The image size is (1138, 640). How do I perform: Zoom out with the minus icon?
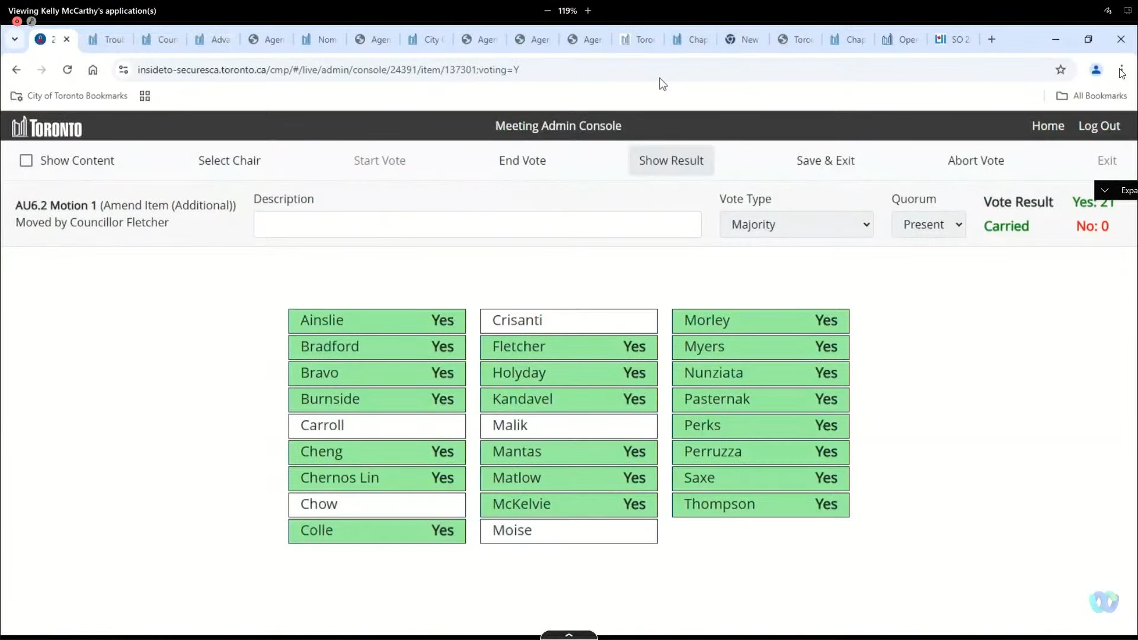click(547, 11)
